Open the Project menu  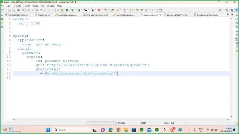tap(35, 6)
